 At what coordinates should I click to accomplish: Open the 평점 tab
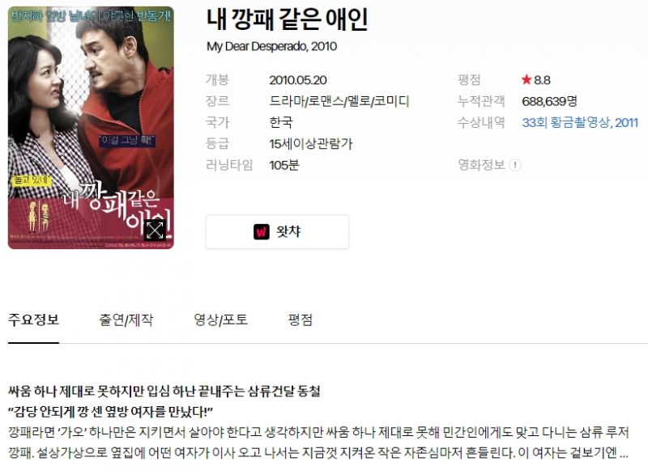click(x=300, y=320)
